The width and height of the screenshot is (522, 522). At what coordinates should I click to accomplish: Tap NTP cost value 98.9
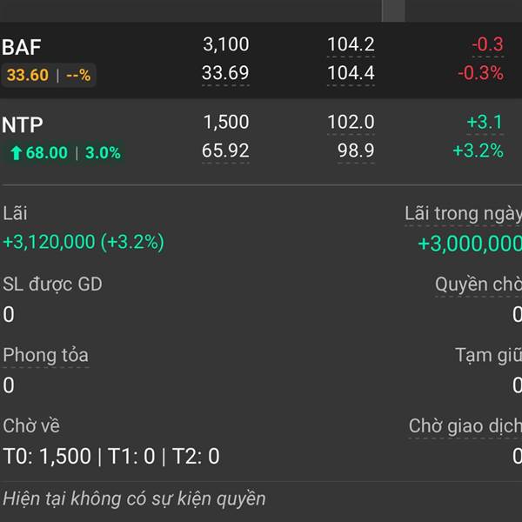coord(356,151)
